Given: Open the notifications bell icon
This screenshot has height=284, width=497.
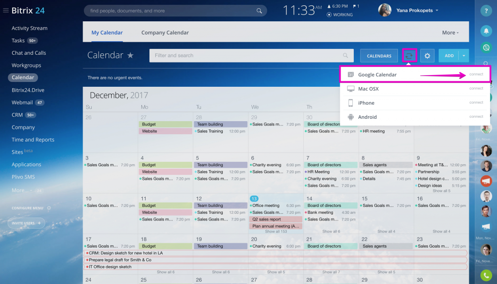Looking at the screenshot, I should coord(486,31).
